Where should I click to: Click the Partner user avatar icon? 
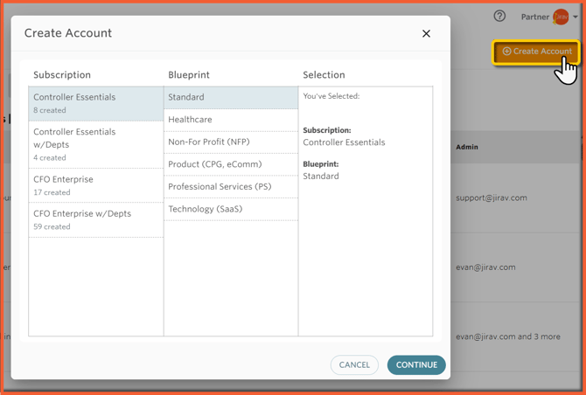click(561, 17)
